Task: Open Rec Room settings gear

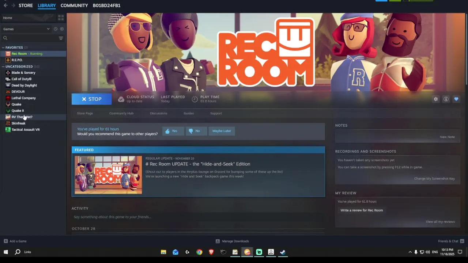Action: point(435,99)
